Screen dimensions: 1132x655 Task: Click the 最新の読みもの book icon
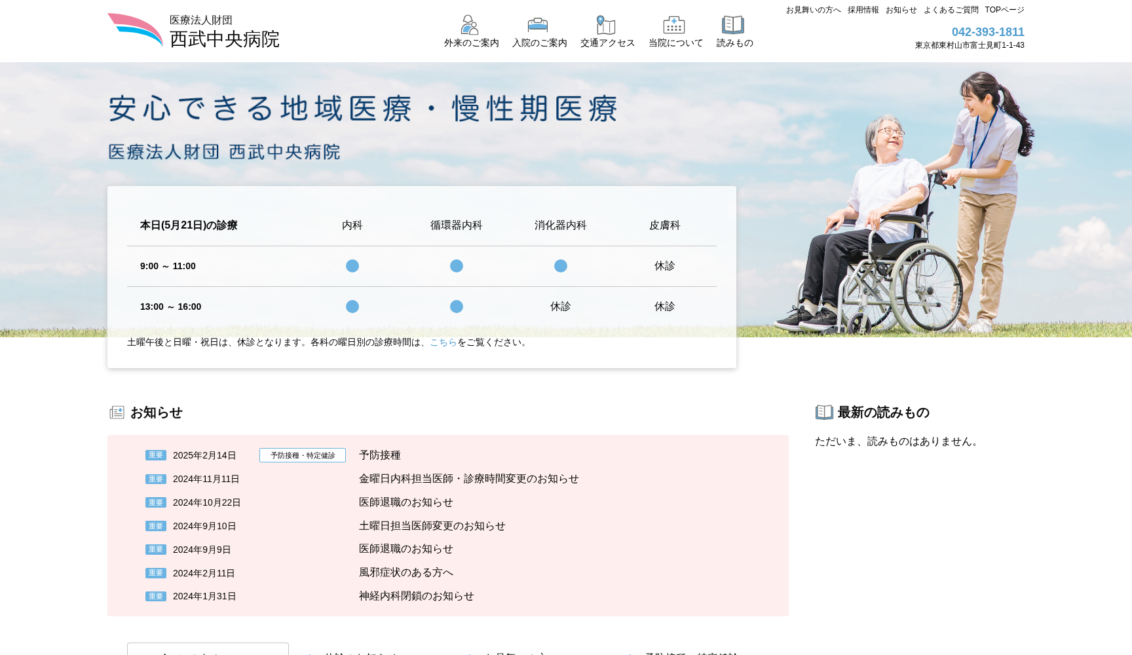823,411
